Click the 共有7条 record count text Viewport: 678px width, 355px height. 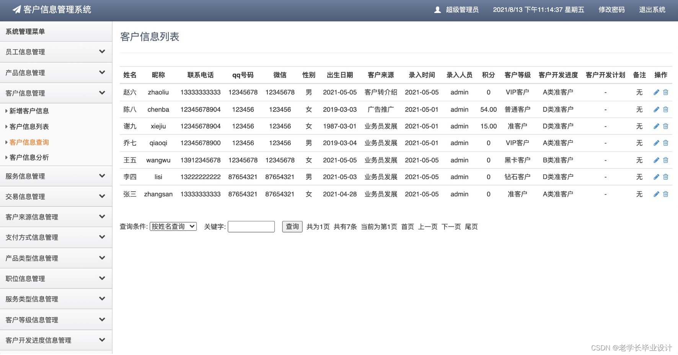(345, 227)
